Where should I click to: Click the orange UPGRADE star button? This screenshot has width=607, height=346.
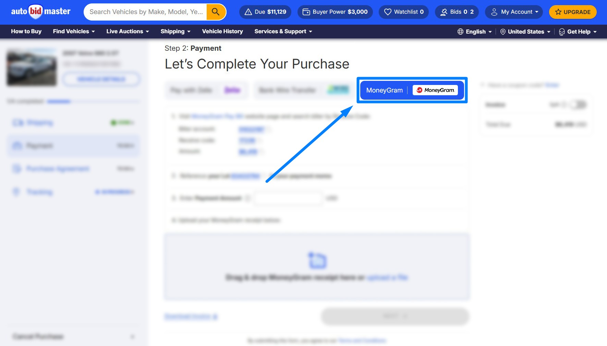572,12
